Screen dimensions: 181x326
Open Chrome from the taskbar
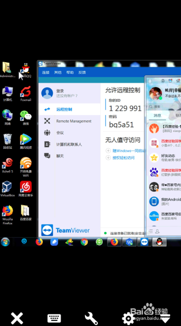(84, 242)
